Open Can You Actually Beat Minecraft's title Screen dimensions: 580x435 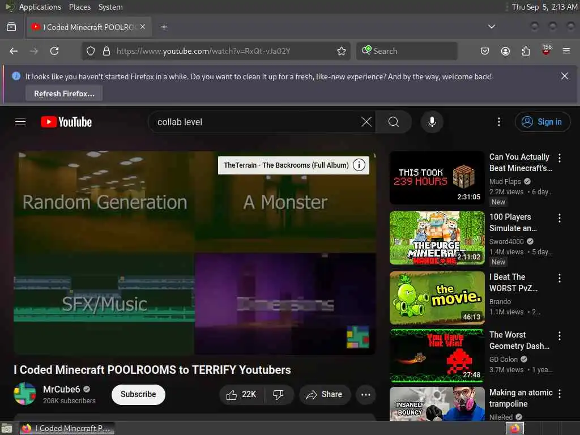point(521,163)
